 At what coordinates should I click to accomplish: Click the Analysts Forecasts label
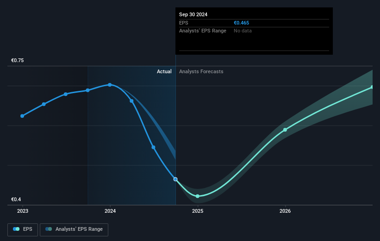coord(201,71)
